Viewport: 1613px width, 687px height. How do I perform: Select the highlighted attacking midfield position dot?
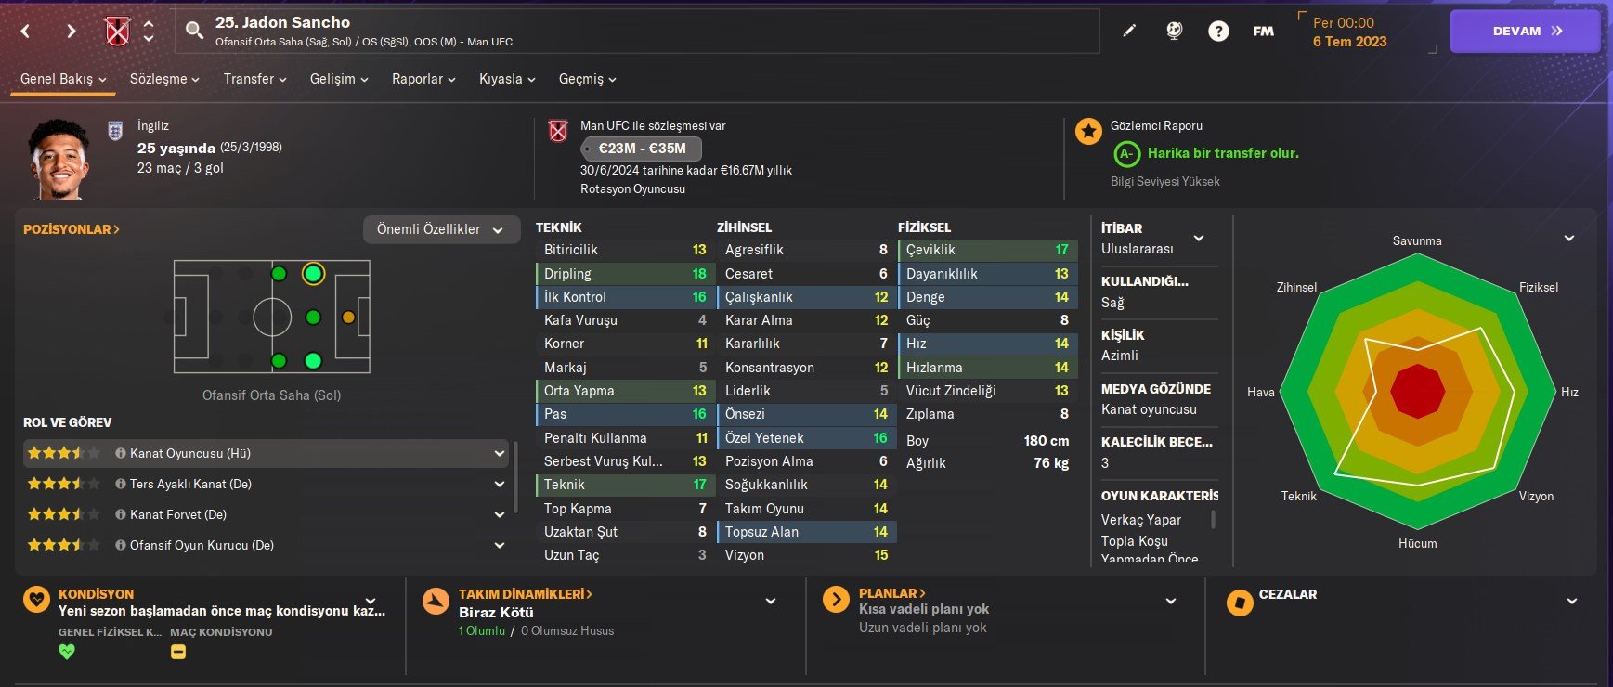coord(313,274)
